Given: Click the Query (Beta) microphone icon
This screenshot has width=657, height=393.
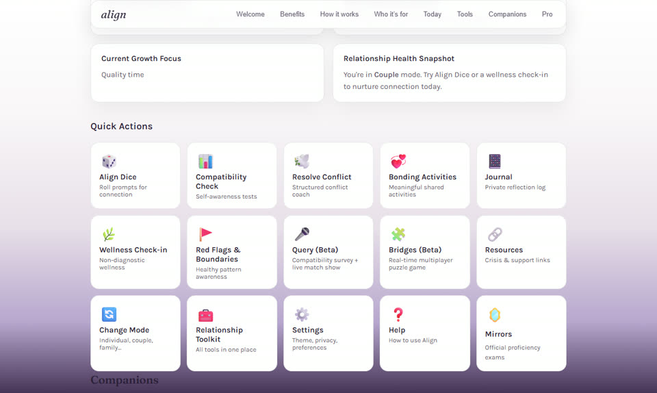Looking at the screenshot, I should click(x=302, y=234).
